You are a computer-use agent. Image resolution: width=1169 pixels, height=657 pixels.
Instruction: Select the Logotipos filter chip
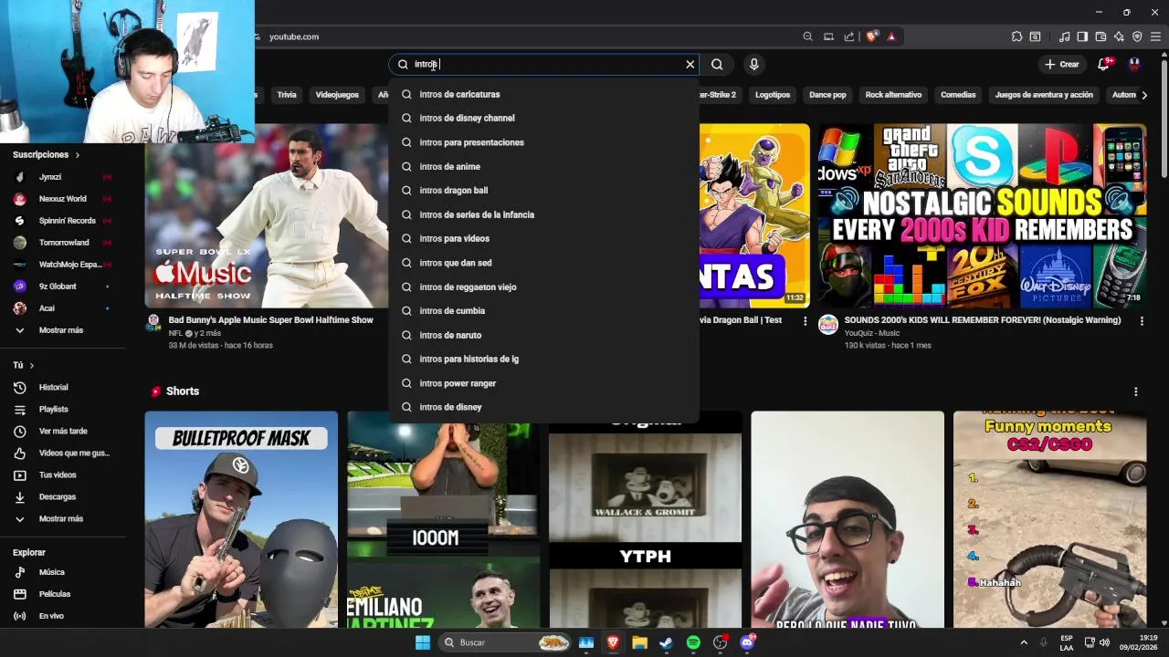(773, 95)
